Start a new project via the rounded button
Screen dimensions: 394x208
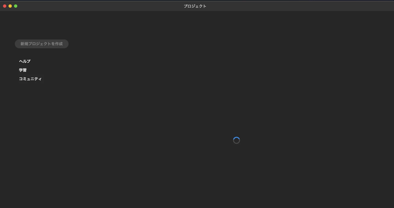point(41,44)
